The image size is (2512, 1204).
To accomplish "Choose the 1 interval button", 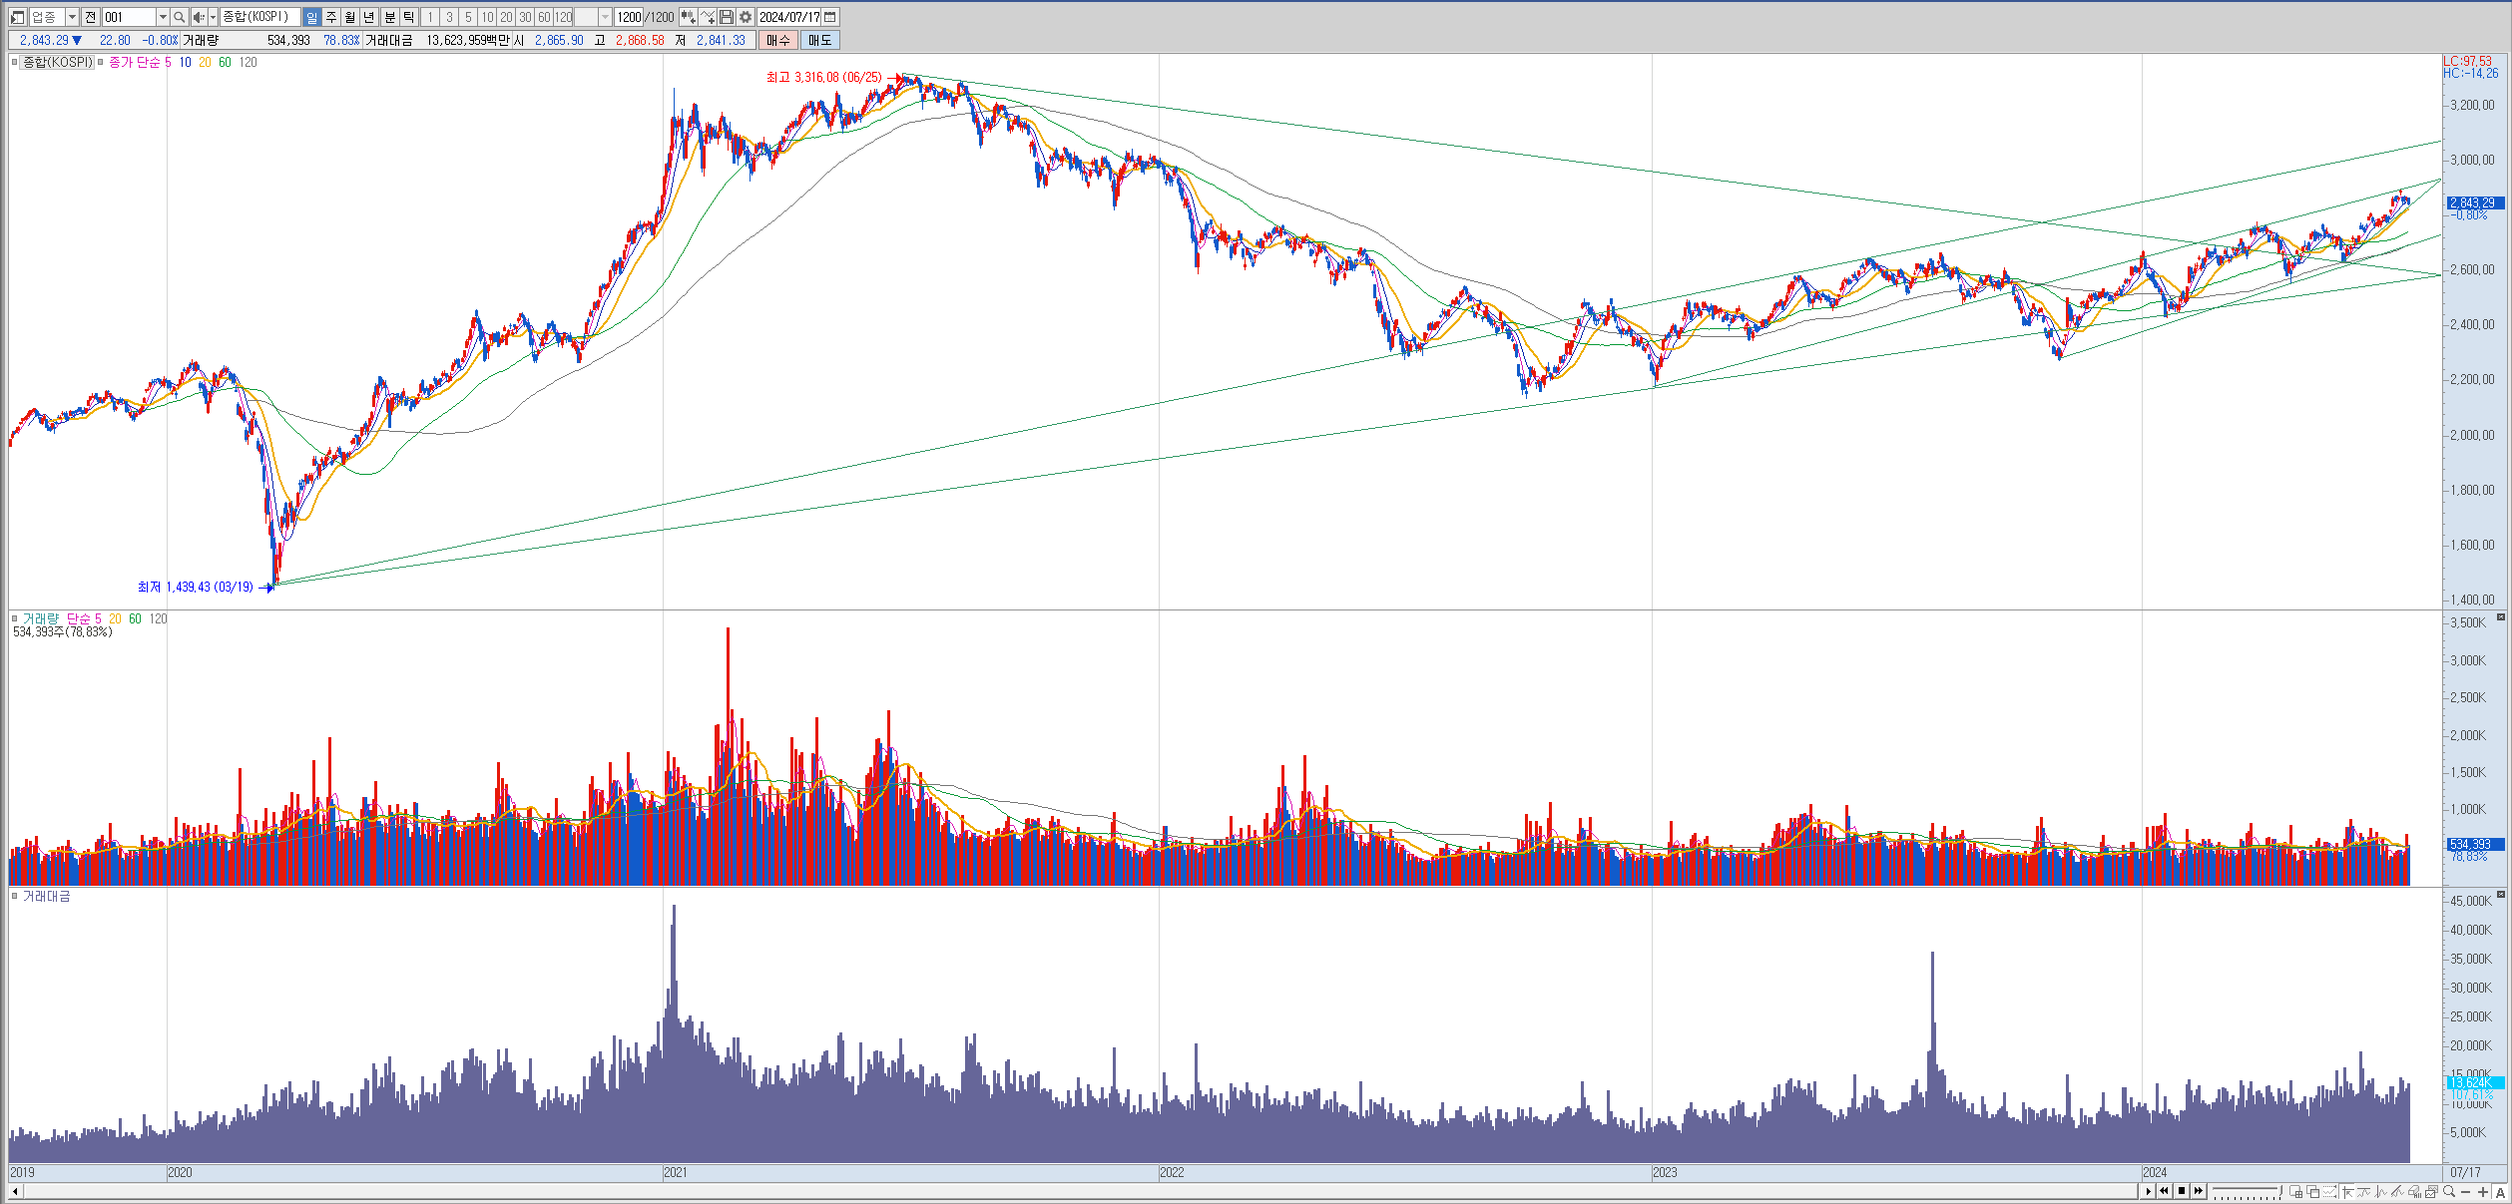I will click(x=430, y=17).
